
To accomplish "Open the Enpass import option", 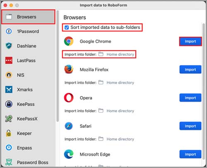I will click(x=28, y=148).
